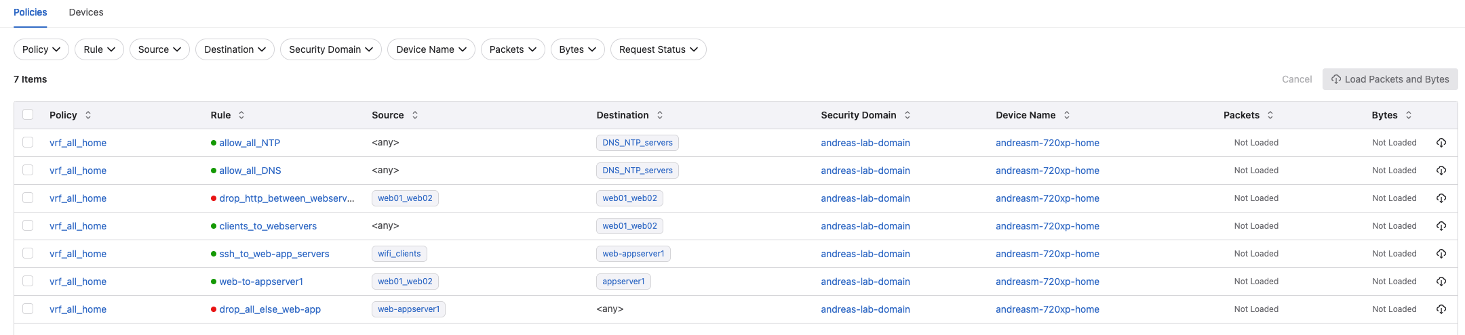Click load icon for drop_all_else_web-app row
This screenshot has height=335, width=1465.
click(1441, 309)
